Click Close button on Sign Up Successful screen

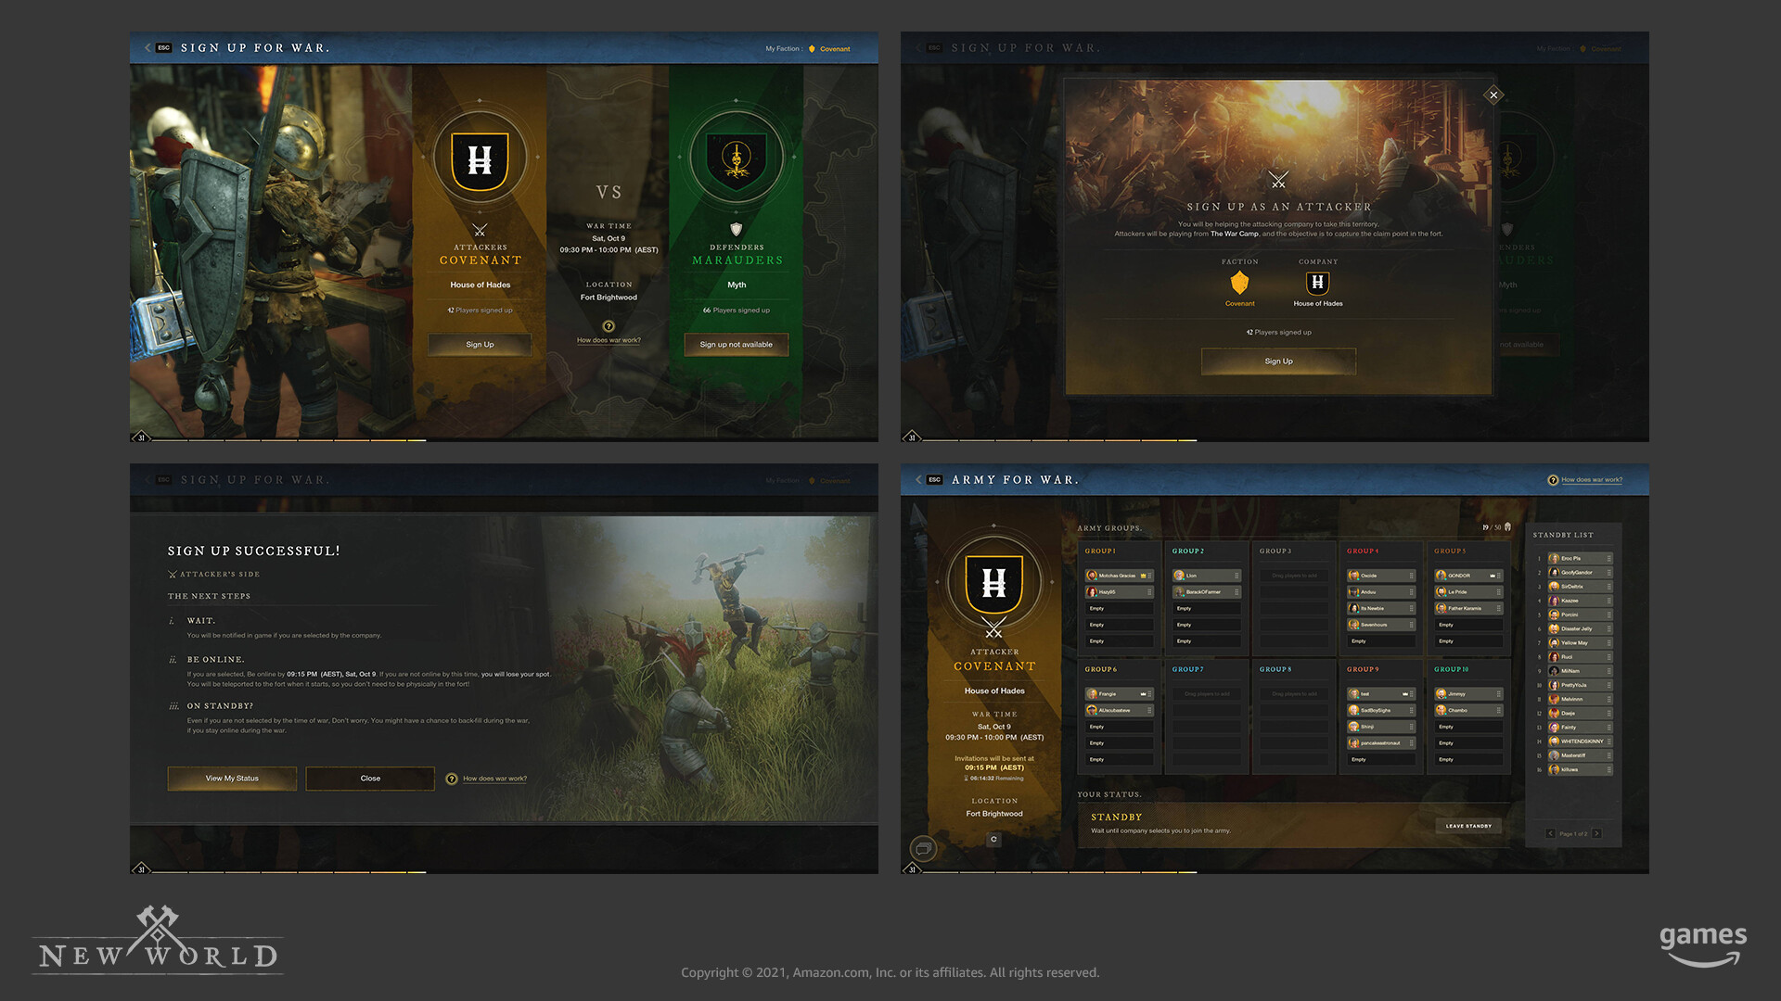click(x=370, y=779)
